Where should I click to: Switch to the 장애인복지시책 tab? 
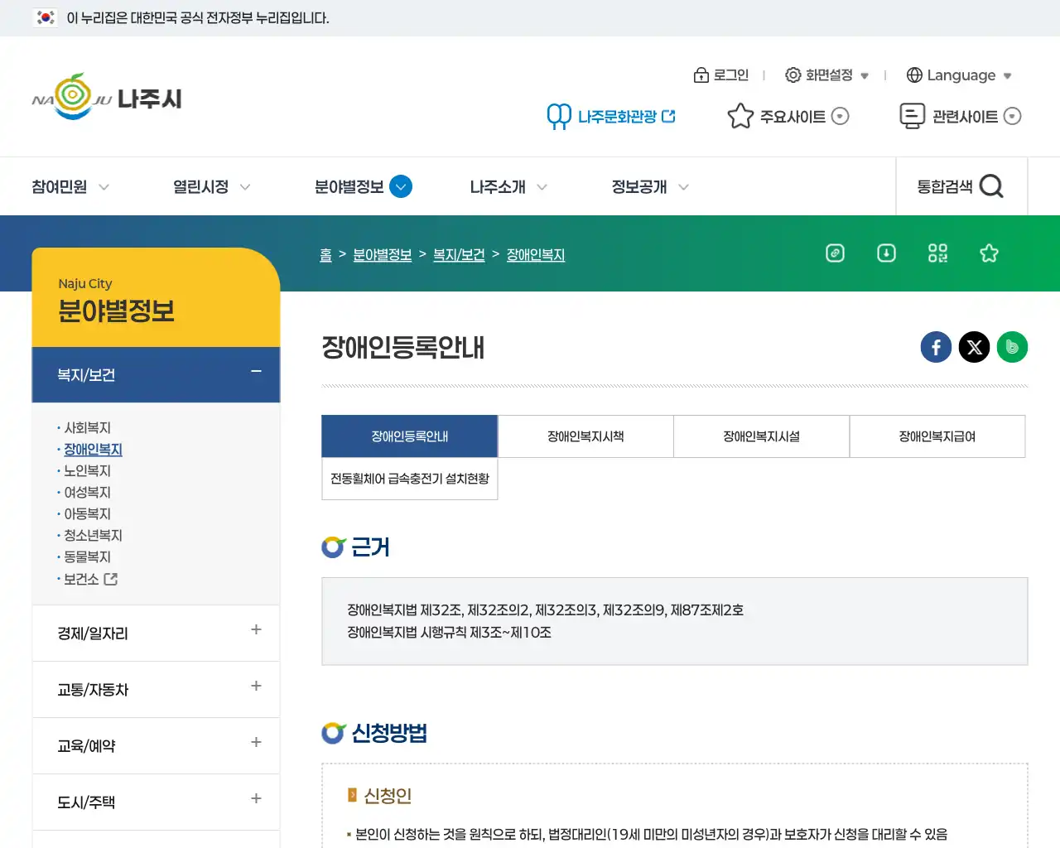click(x=585, y=436)
